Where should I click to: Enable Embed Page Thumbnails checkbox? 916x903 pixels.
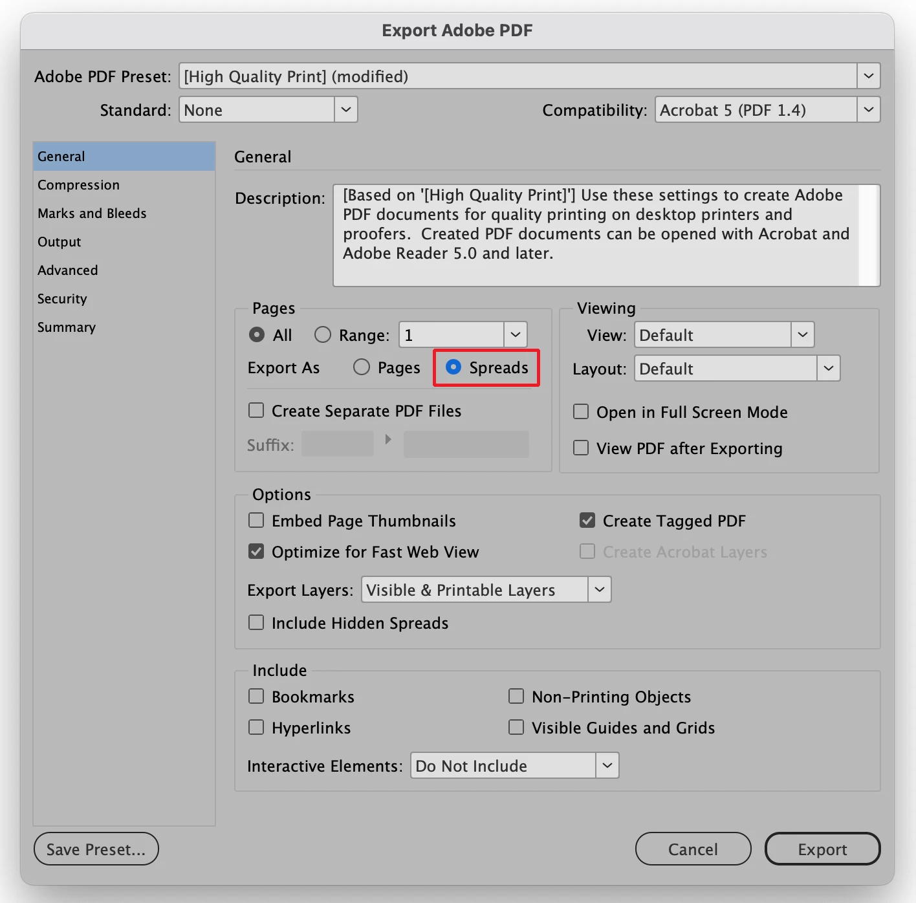(257, 521)
